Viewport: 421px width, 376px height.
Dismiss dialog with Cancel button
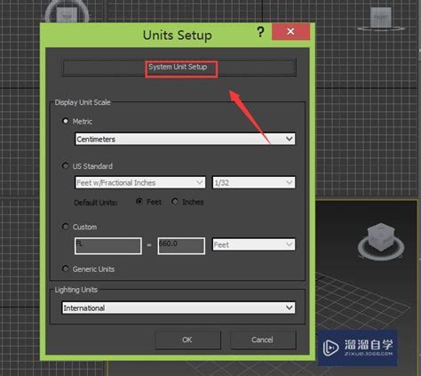[x=263, y=340]
